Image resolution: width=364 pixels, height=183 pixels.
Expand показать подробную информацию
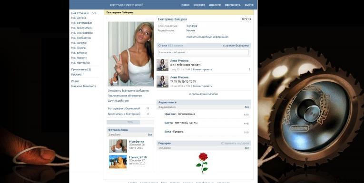click(207, 37)
